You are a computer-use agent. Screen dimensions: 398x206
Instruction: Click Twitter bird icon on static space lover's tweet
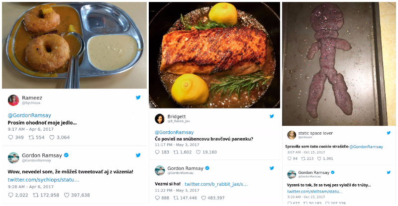click(388, 133)
